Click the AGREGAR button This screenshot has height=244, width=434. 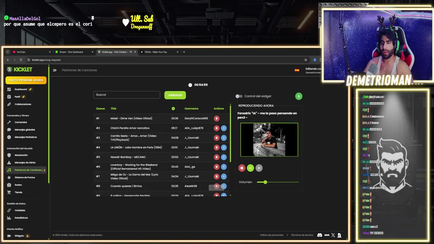pos(175,95)
